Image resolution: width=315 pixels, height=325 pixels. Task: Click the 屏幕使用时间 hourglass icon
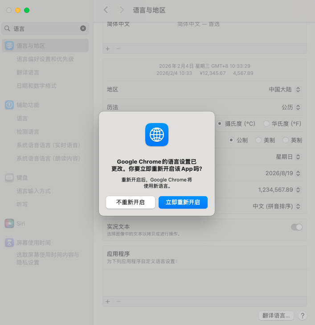9,243
